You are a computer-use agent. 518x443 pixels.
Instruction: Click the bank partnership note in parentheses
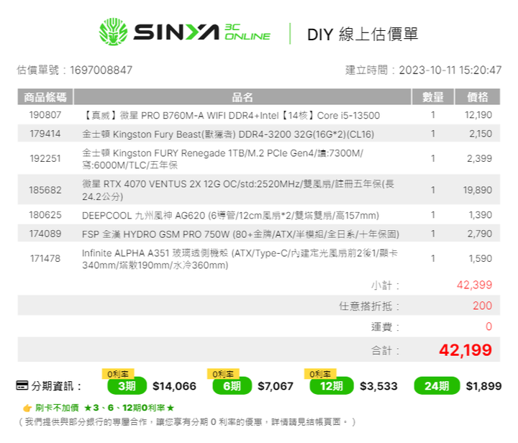[x=187, y=422]
